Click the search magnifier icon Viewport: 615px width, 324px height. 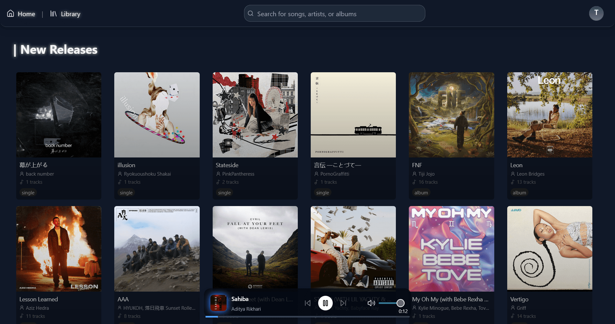251,14
